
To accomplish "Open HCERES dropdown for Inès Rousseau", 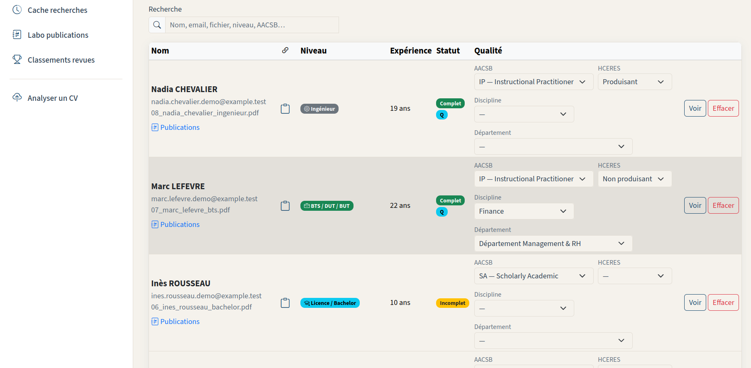I will [x=634, y=276].
